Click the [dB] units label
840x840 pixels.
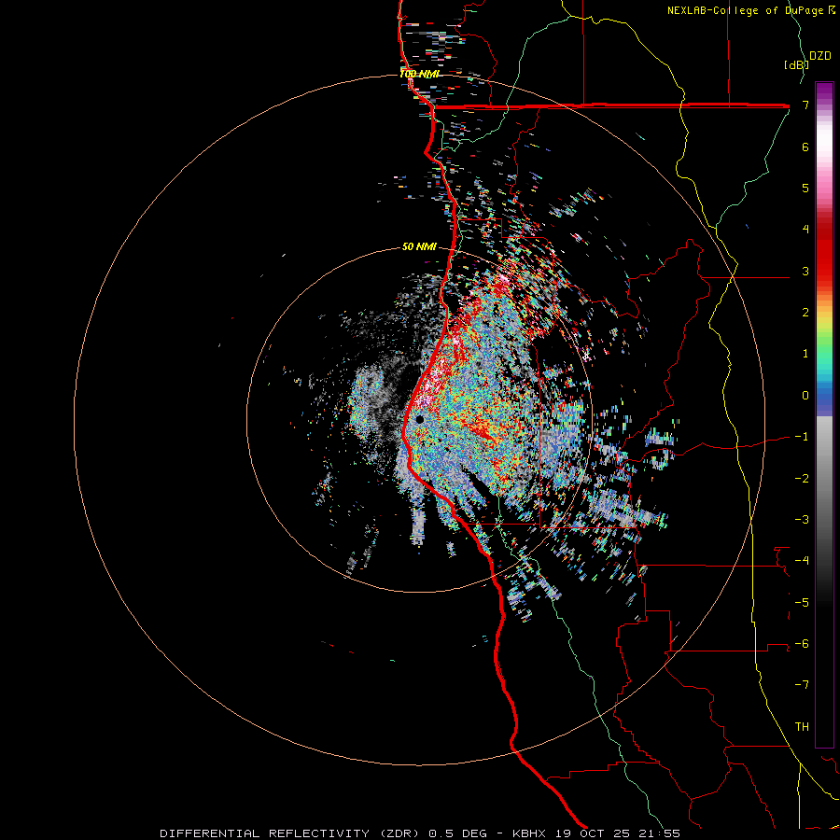point(796,64)
